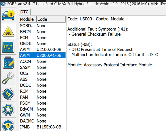The image size is (166, 131).
Task: Open the tests checklist icon
Action: tap(8, 63)
